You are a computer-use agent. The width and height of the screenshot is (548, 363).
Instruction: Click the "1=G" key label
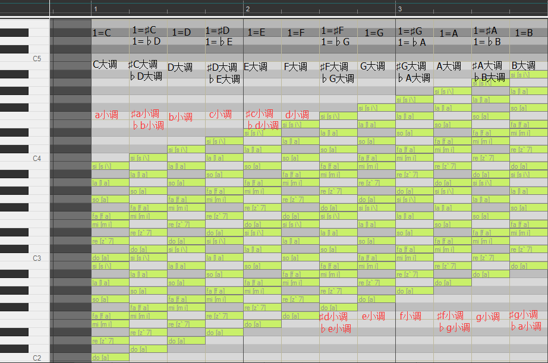pos(374,33)
